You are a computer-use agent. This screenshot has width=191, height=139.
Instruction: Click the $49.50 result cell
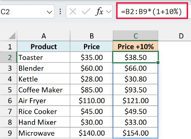point(135,111)
